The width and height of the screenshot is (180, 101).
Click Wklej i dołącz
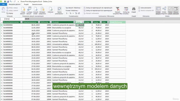tap(12, 8)
